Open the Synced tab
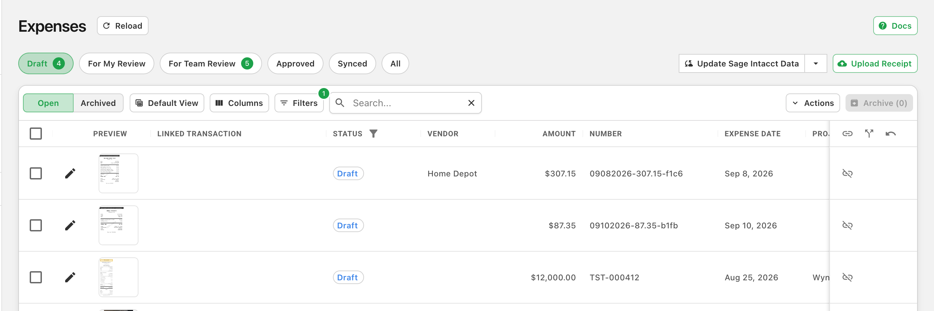Image resolution: width=934 pixels, height=311 pixels. point(352,64)
